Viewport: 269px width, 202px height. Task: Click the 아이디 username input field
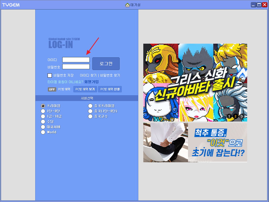click(76, 60)
